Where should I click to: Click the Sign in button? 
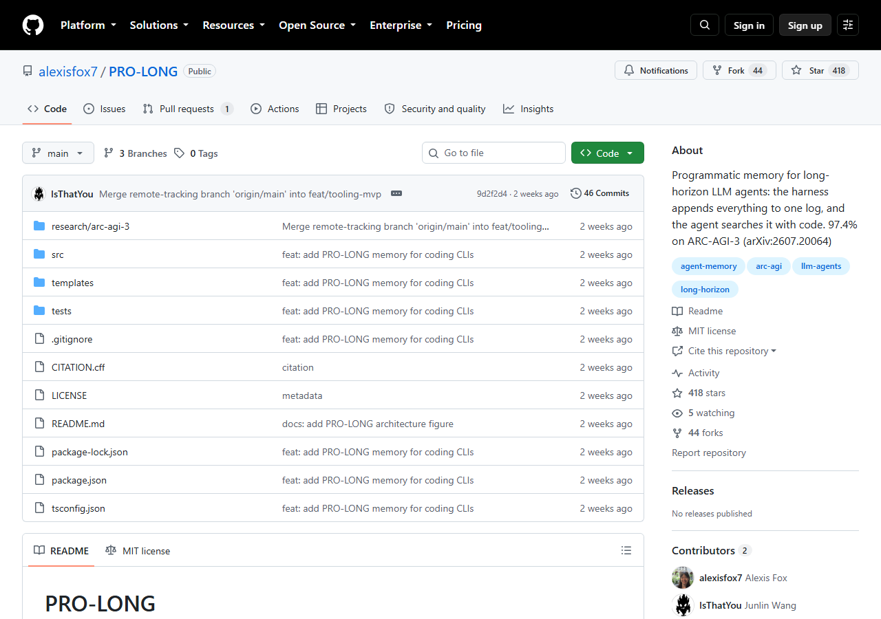click(x=749, y=25)
